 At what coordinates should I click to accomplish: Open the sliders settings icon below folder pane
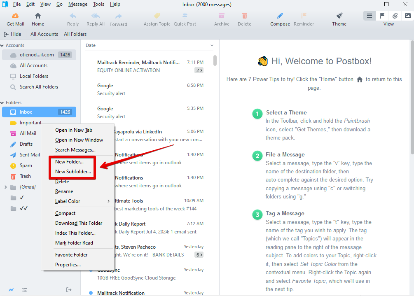click(25, 290)
